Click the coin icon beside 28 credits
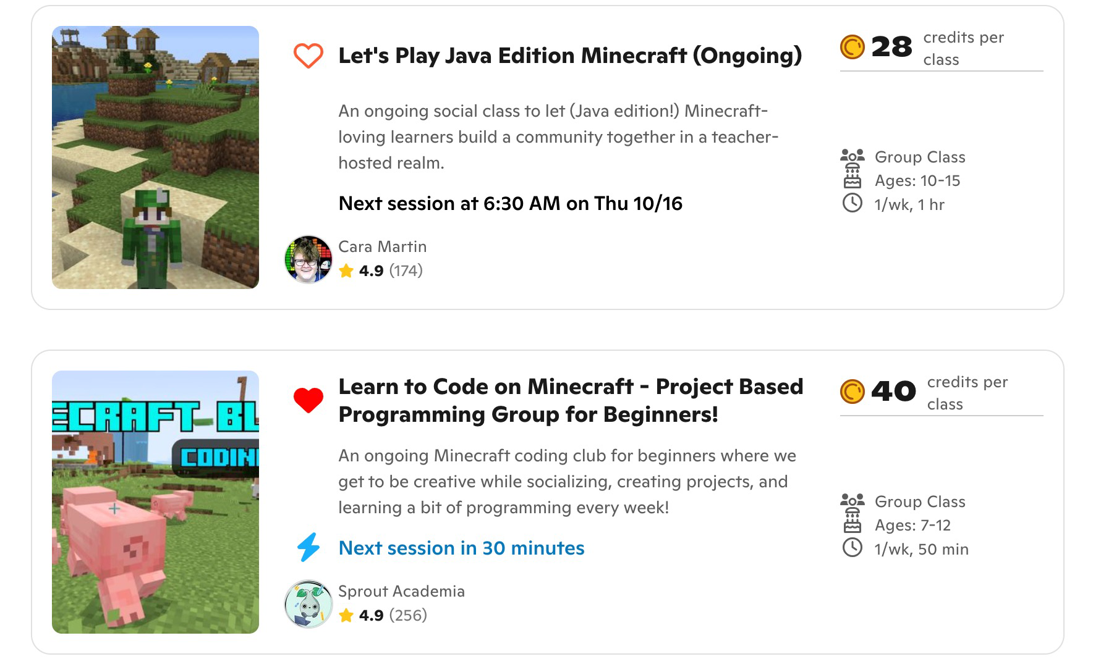The height and width of the screenshot is (667, 1093). point(852,47)
